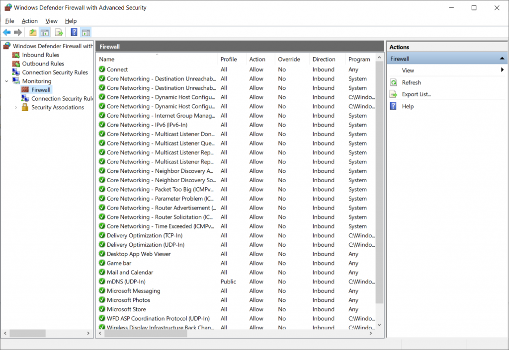Select the mDNS (UDP-In) rule
The image size is (509, 350).
pyautogui.click(x=126, y=281)
